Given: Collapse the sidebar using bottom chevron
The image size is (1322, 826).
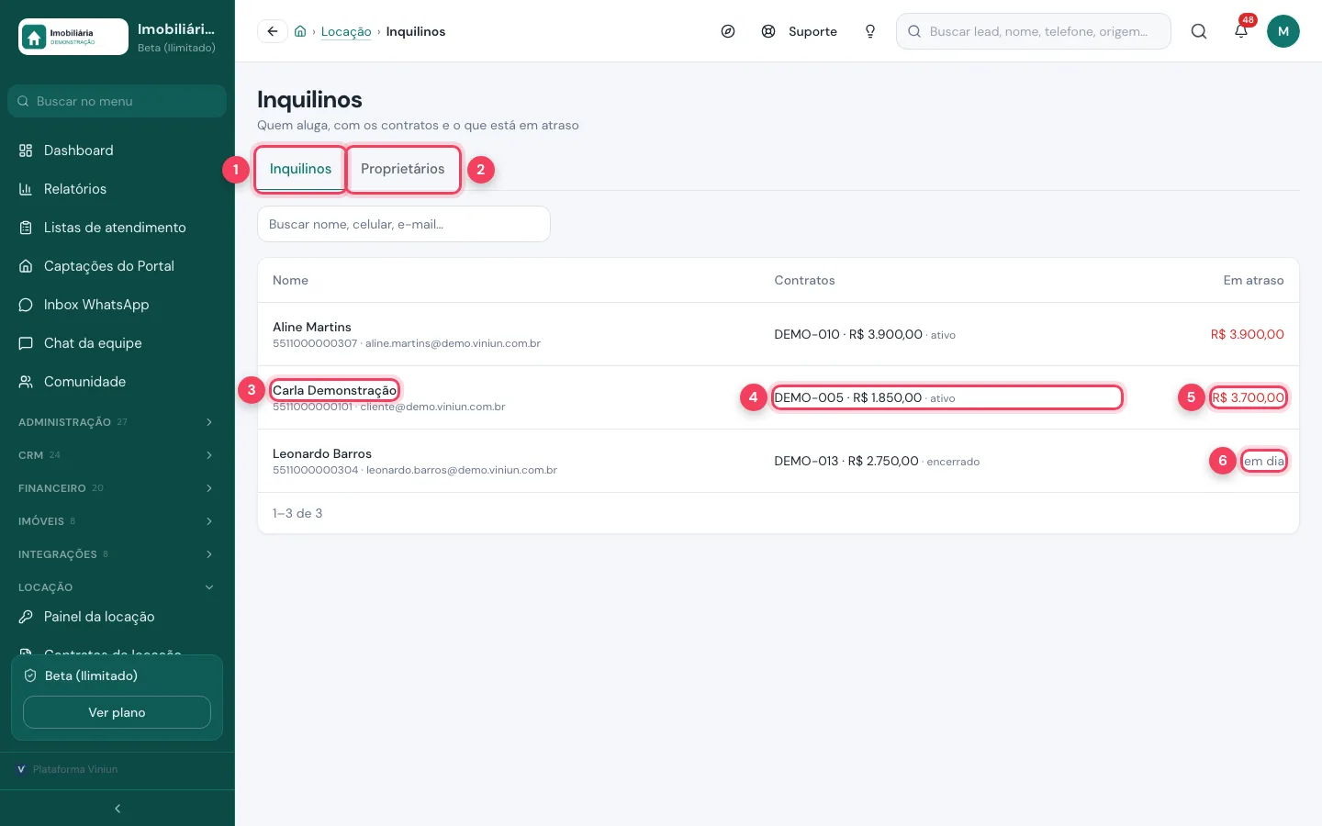Looking at the screenshot, I should tap(118, 809).
